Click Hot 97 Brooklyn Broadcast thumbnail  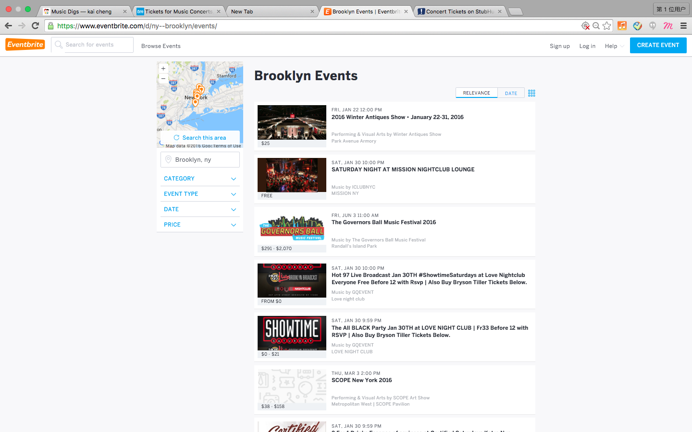tap(292, 280)
